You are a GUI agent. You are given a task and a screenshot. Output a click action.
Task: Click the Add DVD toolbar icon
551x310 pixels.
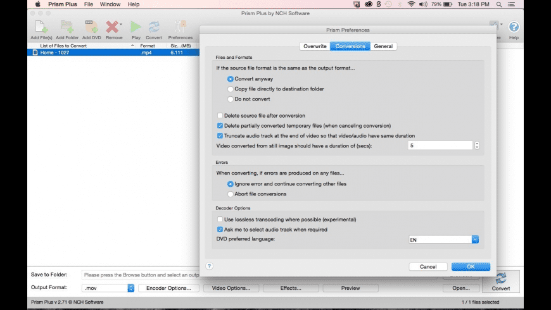point(91,27)
